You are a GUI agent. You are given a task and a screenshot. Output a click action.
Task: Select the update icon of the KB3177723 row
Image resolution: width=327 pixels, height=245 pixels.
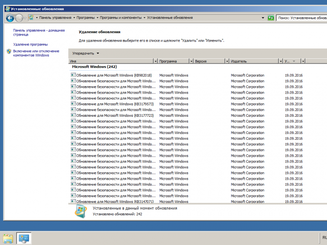click(x=73, y=115)
